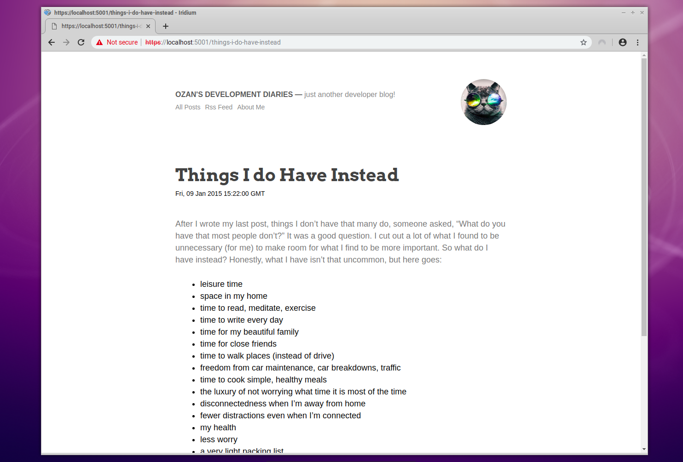Viewport: 683px width, 462px height.
Task: Maximize the Iridium browser window
Action: (x=633, y=13)
